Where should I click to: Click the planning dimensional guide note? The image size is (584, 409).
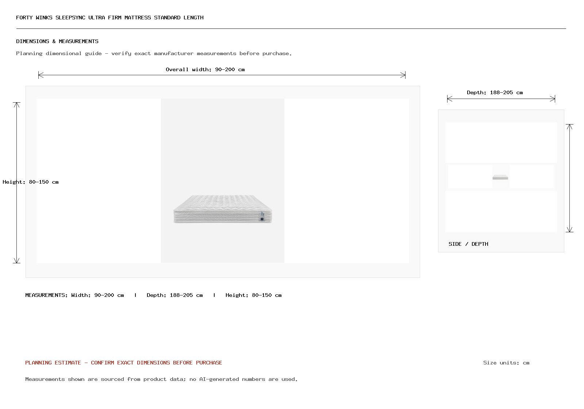[154, 53]
